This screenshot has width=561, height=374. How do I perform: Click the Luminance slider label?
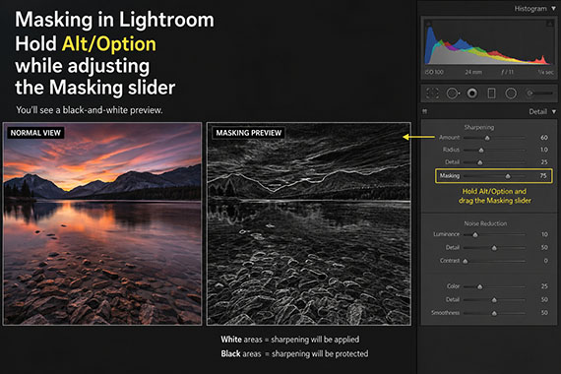tap(447, 234)
